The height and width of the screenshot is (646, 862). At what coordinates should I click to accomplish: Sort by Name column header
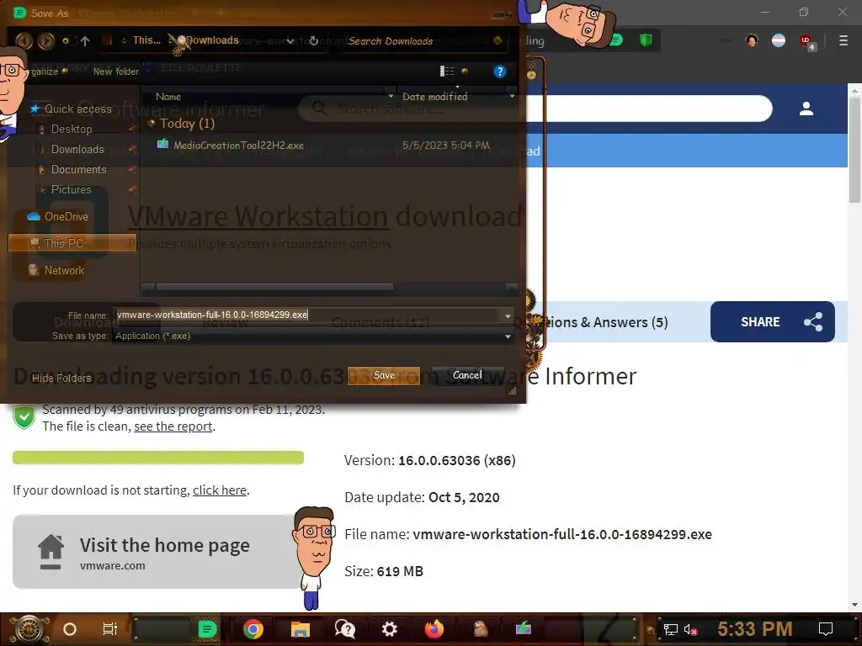coord(168,96)
